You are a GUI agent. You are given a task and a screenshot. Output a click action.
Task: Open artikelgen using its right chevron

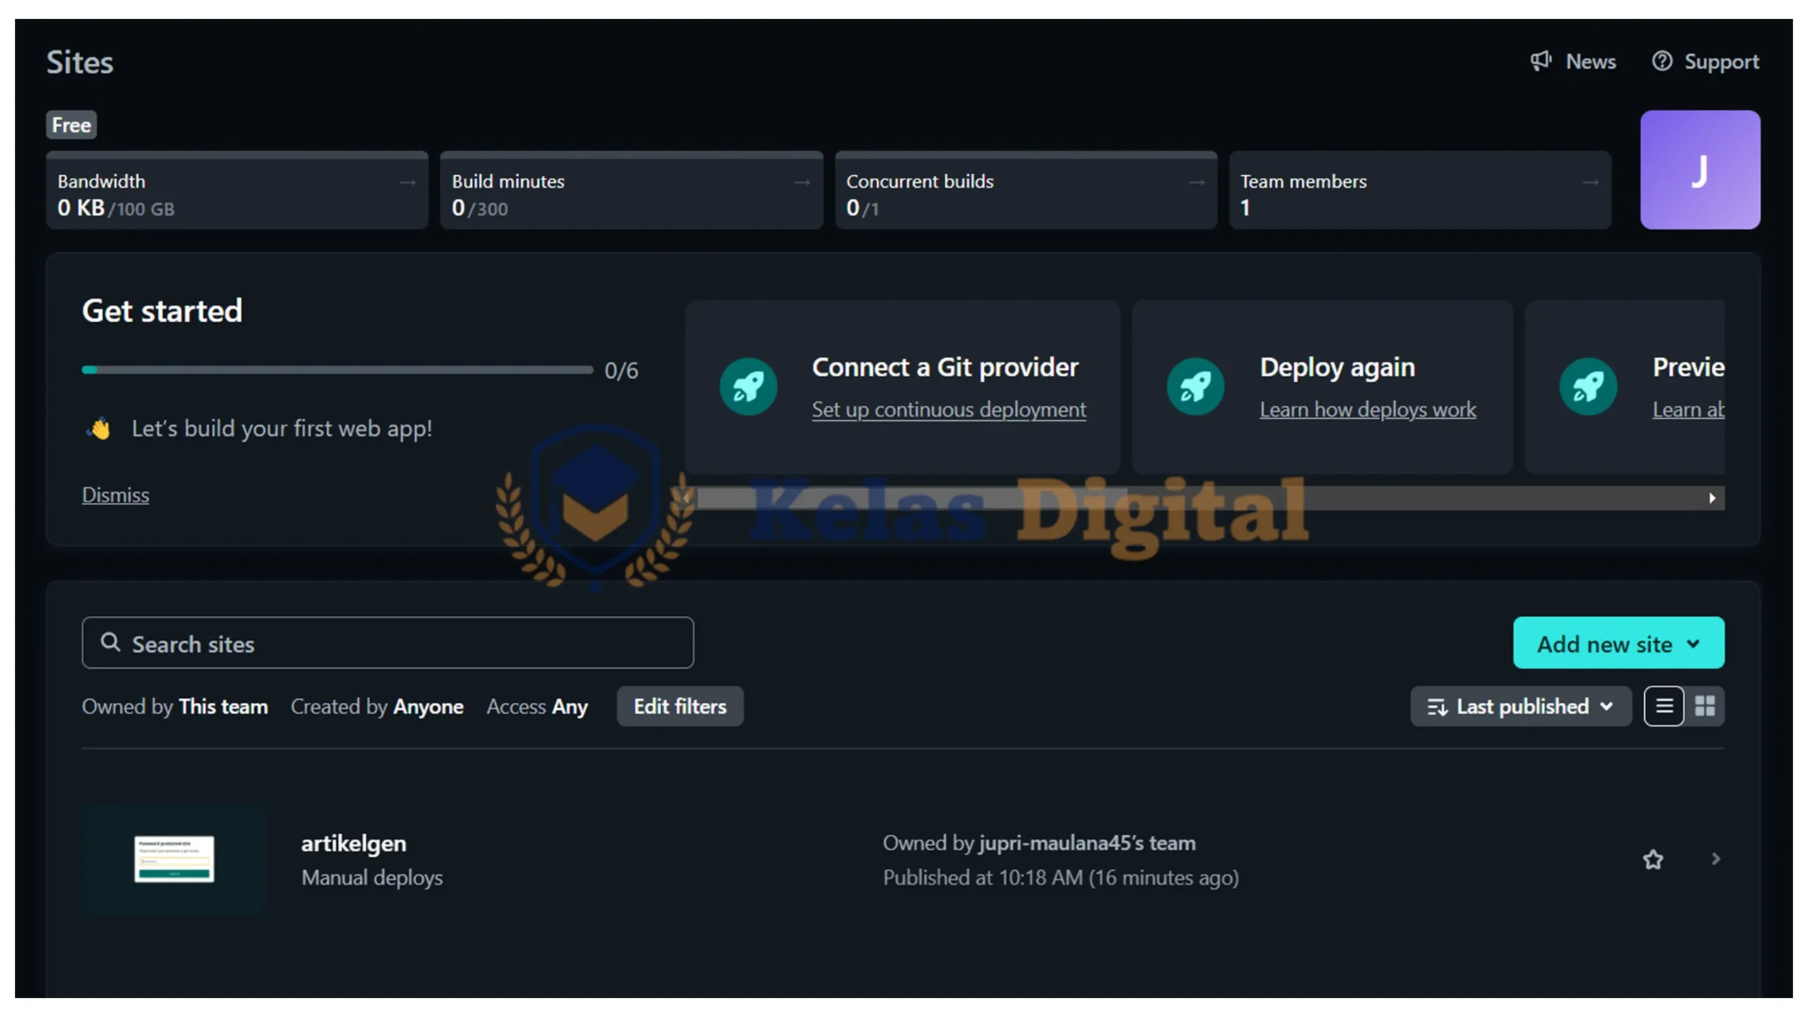pos(1716,860)
